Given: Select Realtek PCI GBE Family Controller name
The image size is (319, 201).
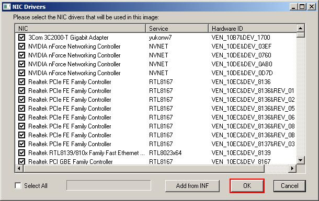Looking at the screenshot, I should (71, 162).
